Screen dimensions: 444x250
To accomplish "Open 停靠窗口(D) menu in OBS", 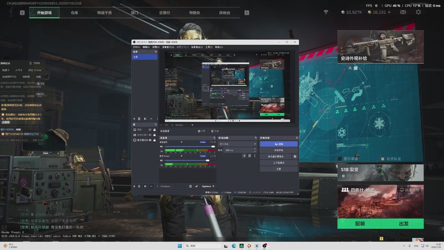I will coord(168,47).
